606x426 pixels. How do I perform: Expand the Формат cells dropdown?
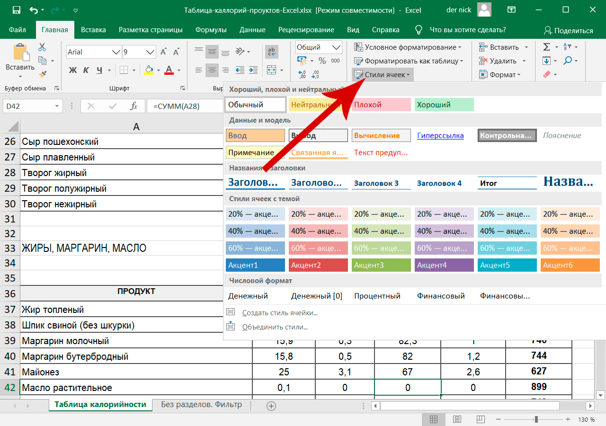pyautogui.click(x=499, y=74)
